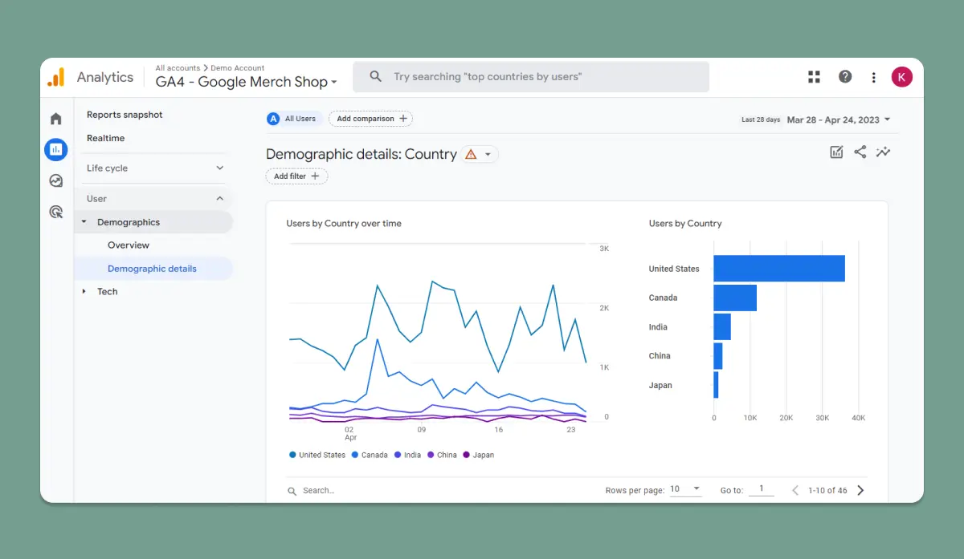Click the Add comparison button

tap(370, 119)
